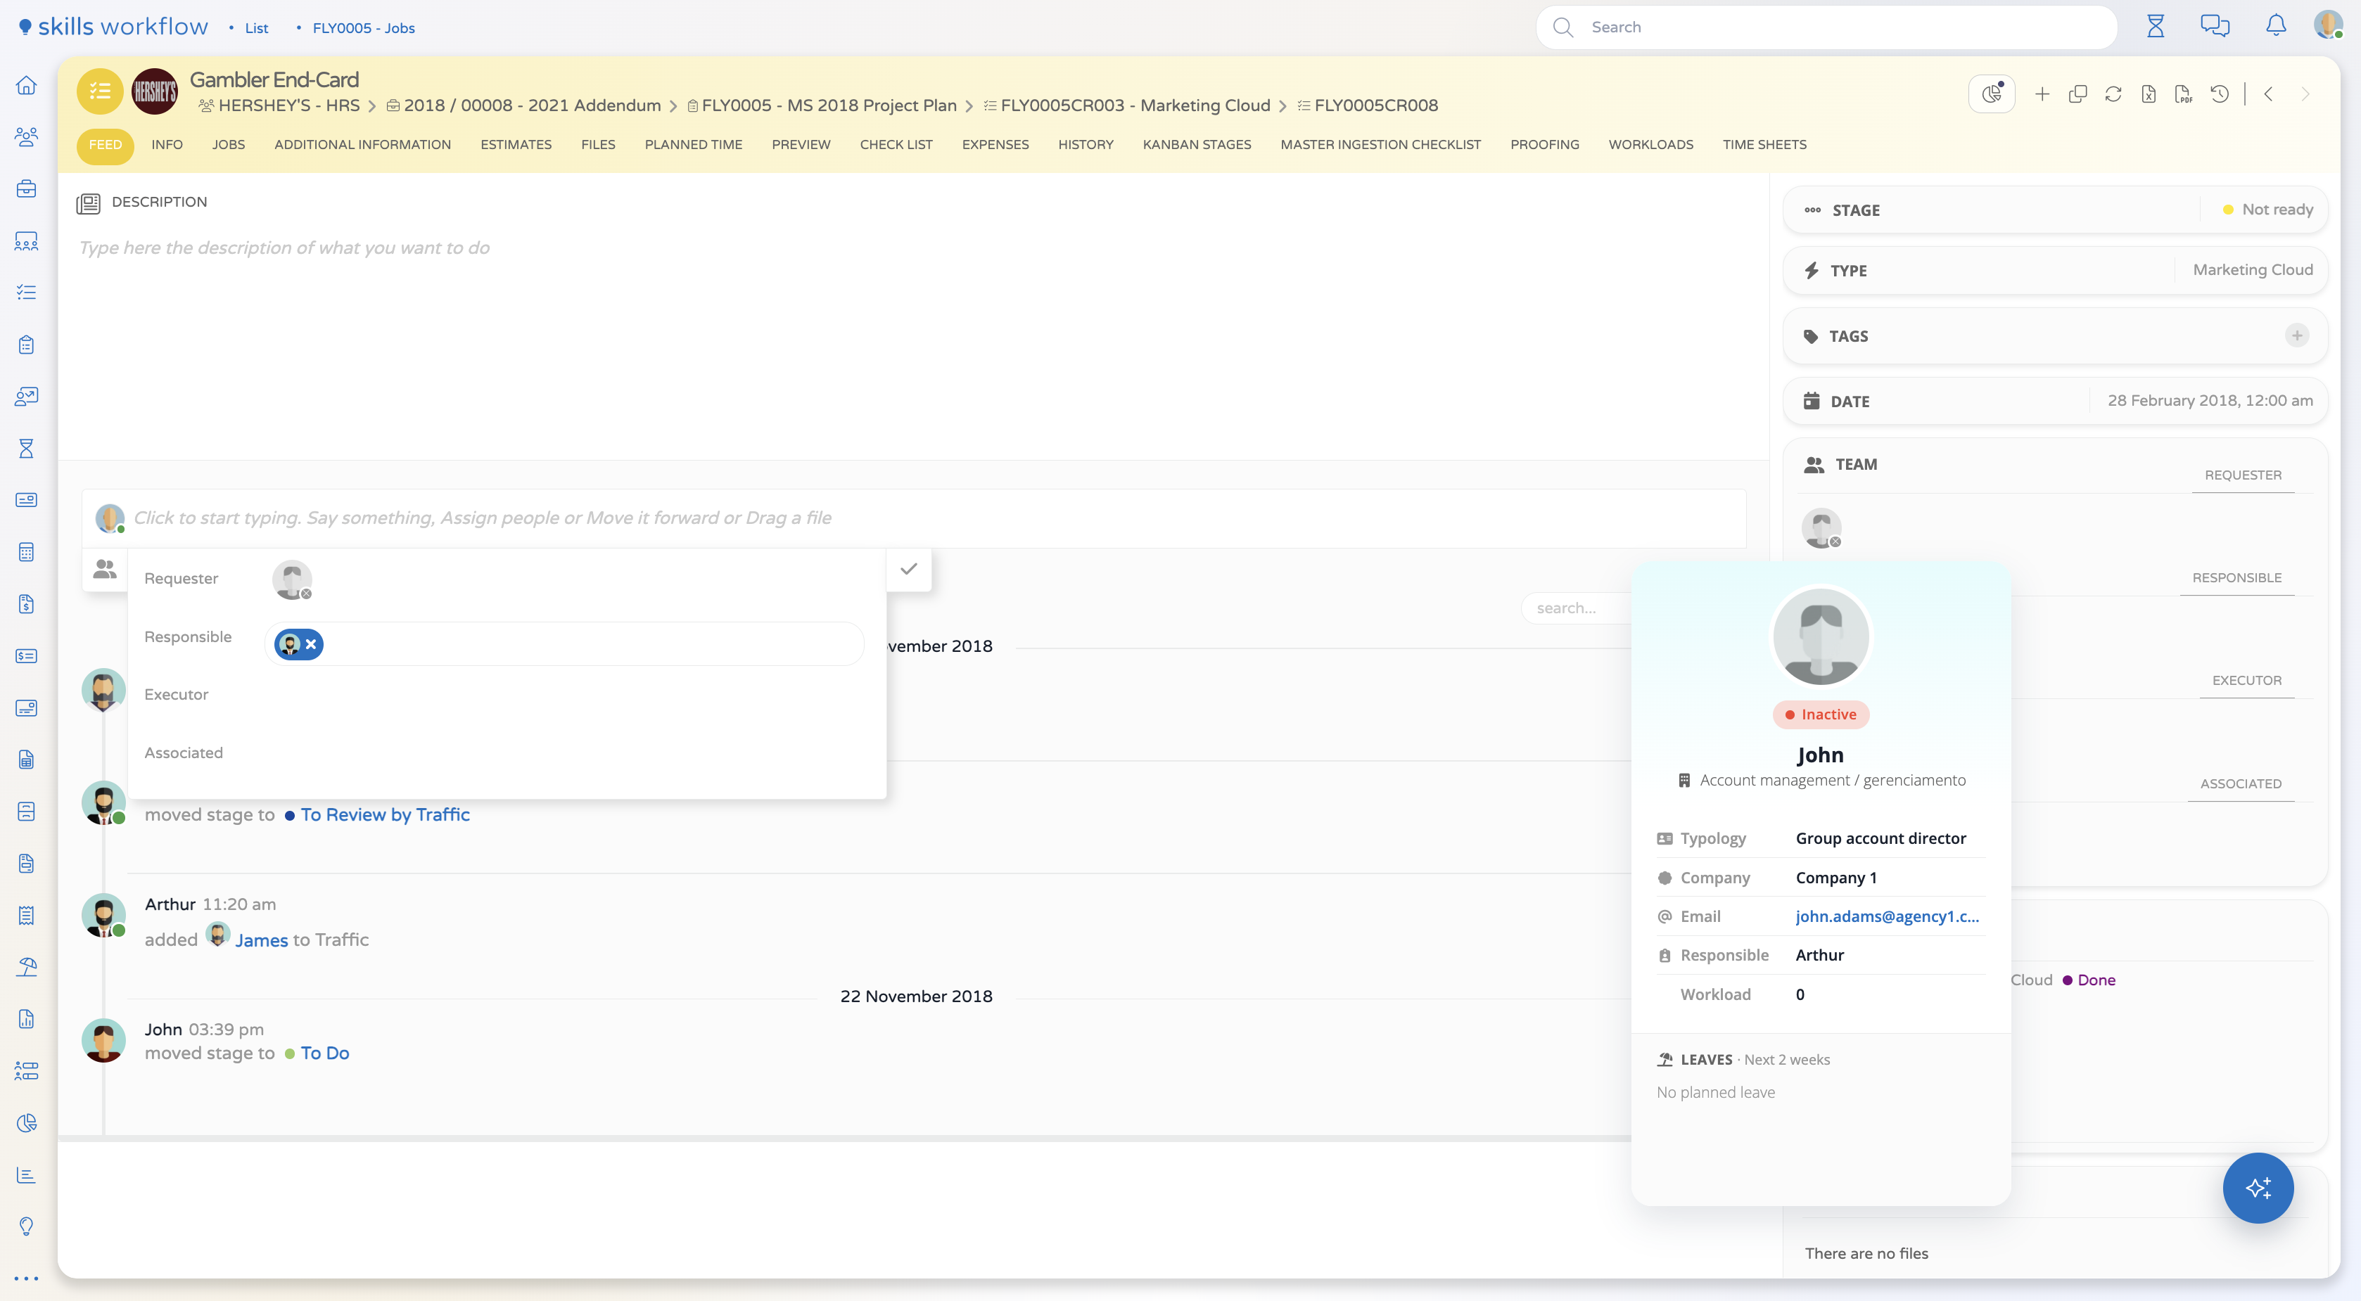Open the notifications bell
The image size is (2361, 1301).
2276,27
